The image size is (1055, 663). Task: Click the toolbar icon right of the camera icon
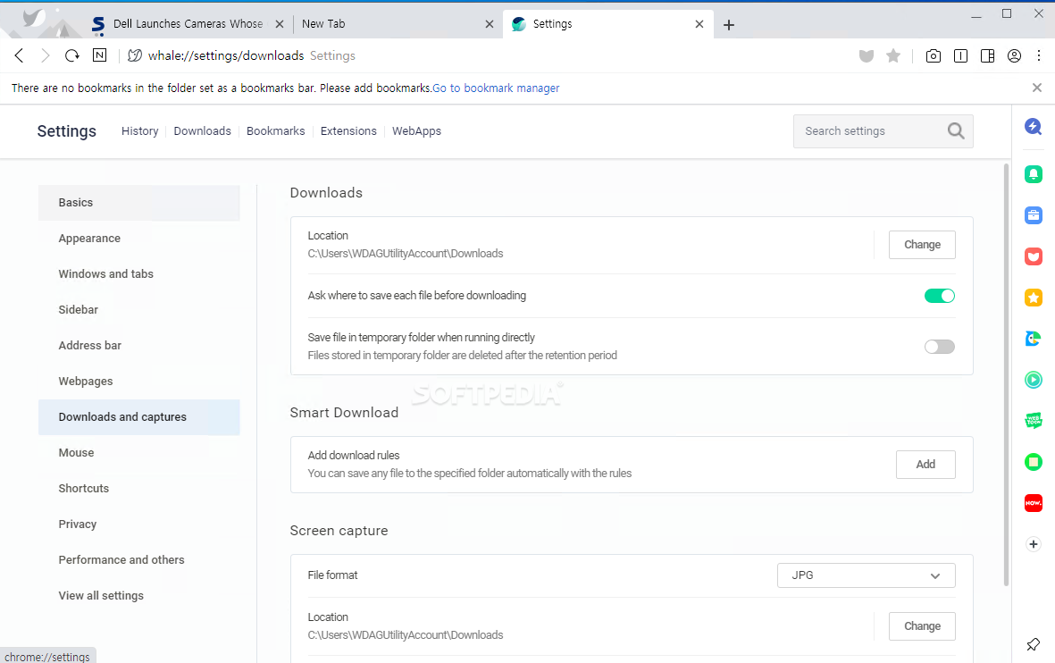[x=961, y=56]
